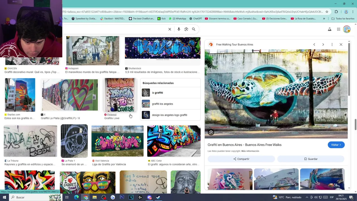Select related search 'graffiti los angeles'
This screenshot has width=357, height=201.
(x=170, y=104)
